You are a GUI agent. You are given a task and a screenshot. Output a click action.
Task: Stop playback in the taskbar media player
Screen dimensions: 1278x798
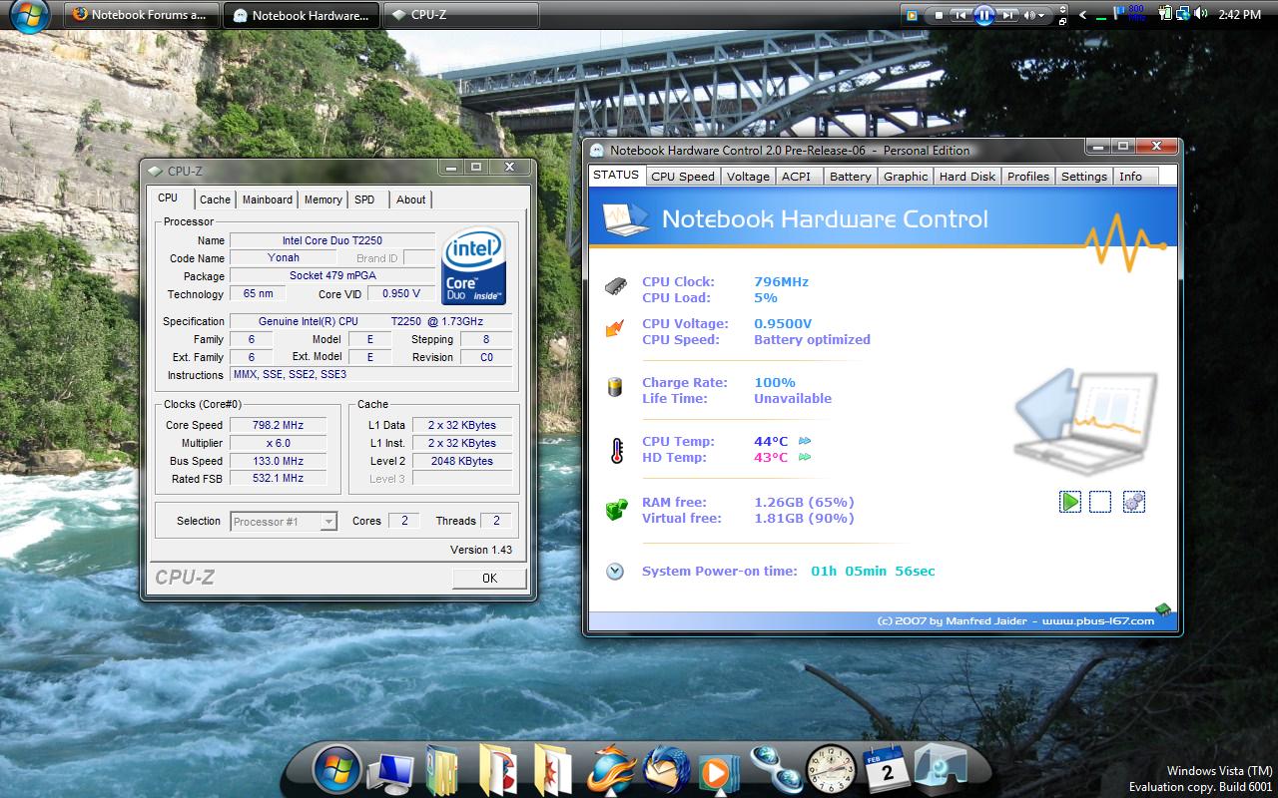click(x=939, y=15)
